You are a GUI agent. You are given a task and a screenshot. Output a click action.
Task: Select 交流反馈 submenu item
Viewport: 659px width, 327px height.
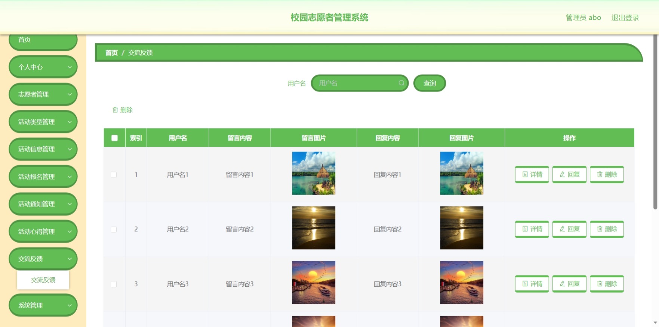click(43, 280)
